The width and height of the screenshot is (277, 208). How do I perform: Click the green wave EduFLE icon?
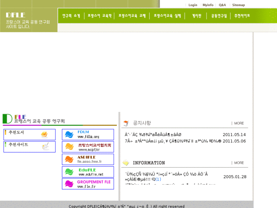click(x=69, y=172)
